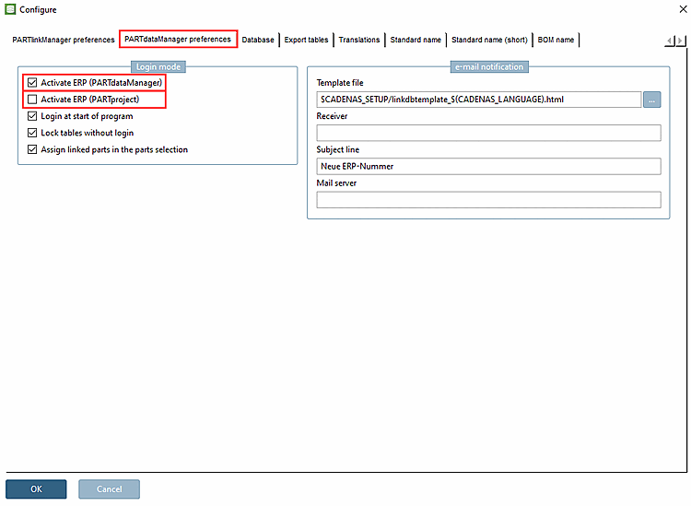Click the Receiver label
The height and width of the screenshot is (506, 691).
click(x=332, y=116)
